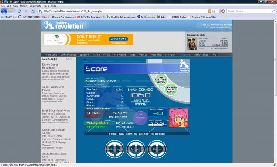Click the Firefox logo in the title bar
Screen dimensions: 277x167
(x=1, y=1)
